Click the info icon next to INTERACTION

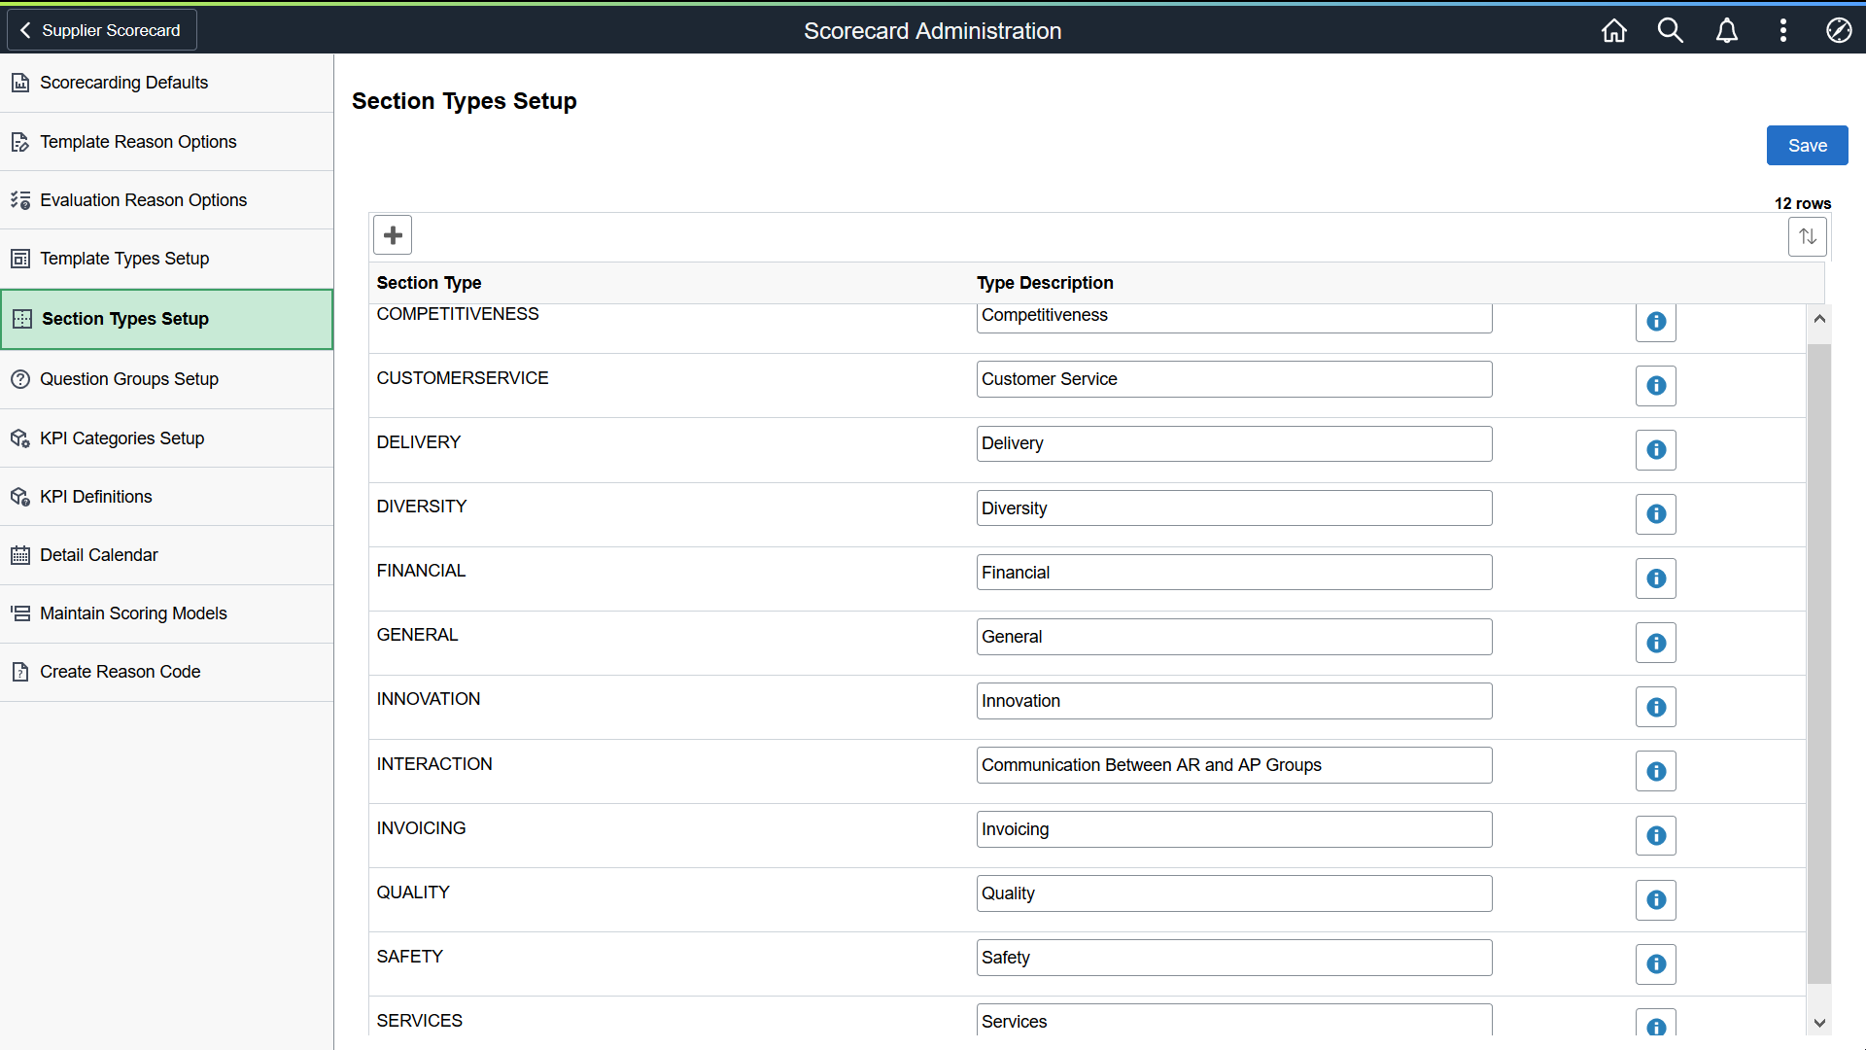point(1656,771)
